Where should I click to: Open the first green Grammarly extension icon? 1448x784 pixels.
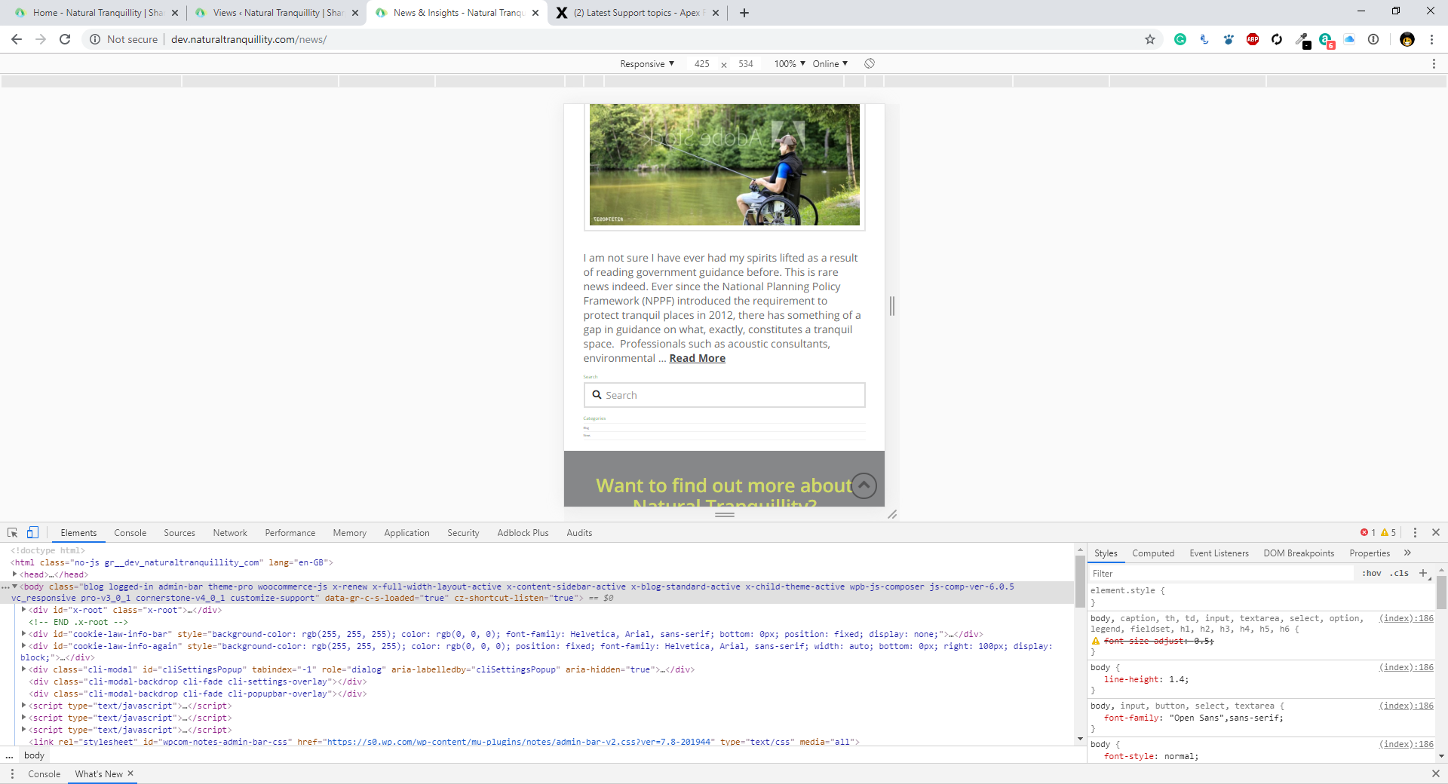coord(1180,39)
